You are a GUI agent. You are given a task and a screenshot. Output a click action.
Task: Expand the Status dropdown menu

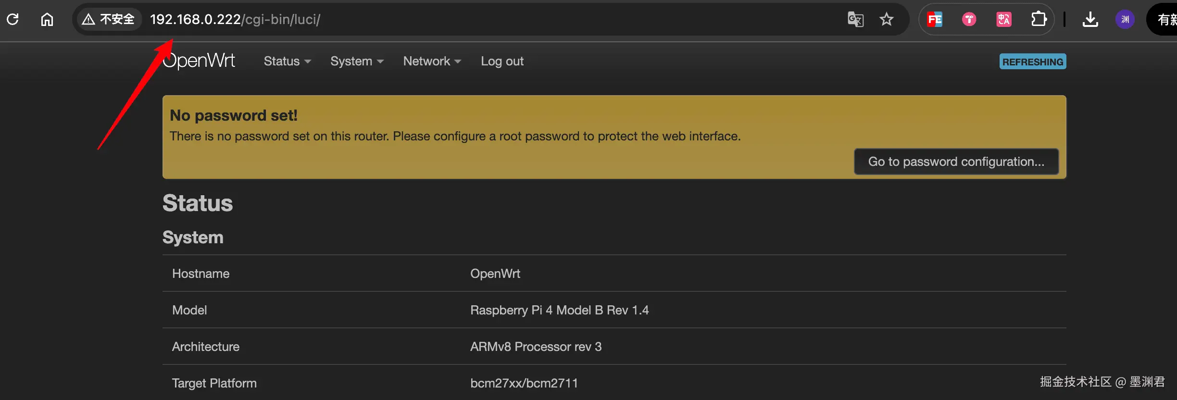pos(287,61)
